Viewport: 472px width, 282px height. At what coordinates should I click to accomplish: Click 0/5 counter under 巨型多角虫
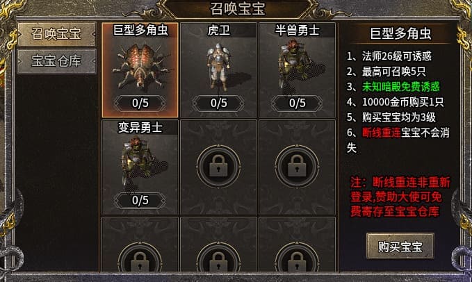click(140, 103)
